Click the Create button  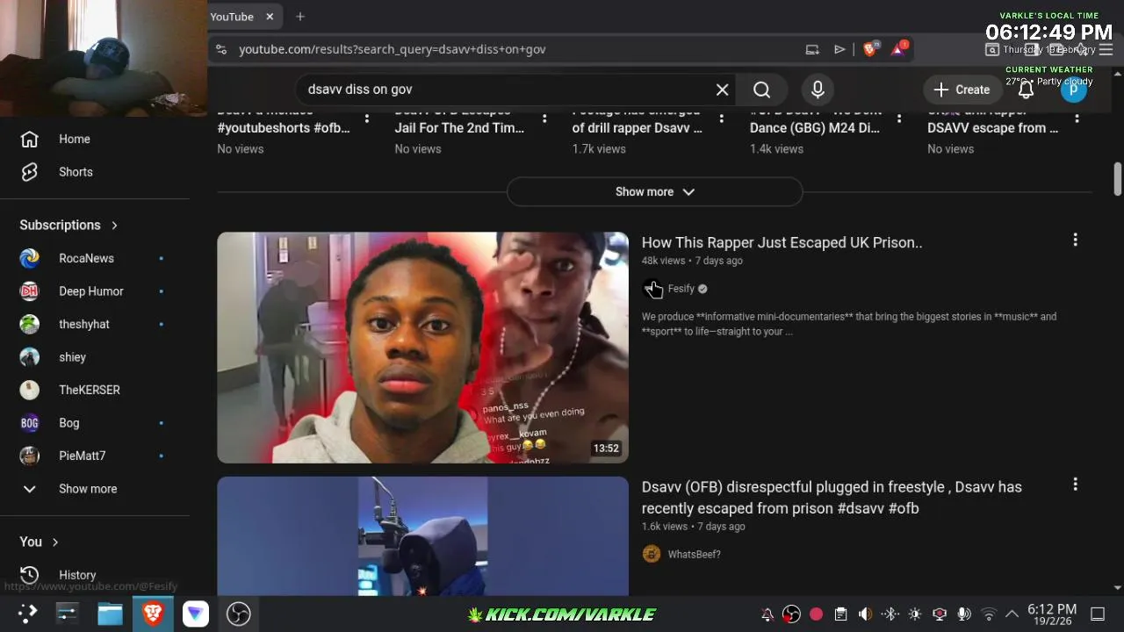[x=962, y=90]
